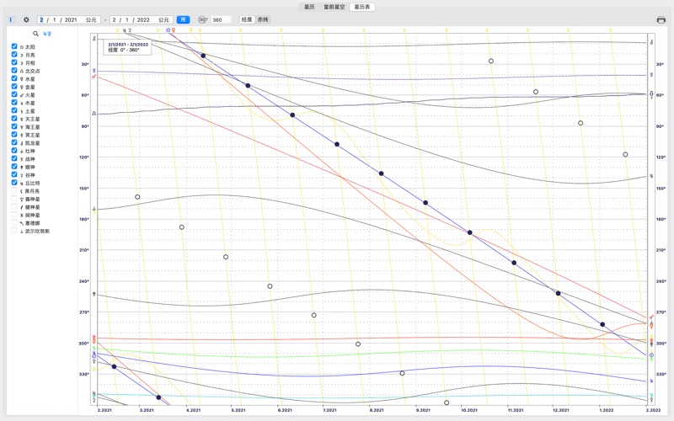
Task: Open settings with the gear icon
Action: click(x=26, y=19)
